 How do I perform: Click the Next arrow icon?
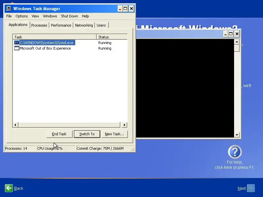coord(251,188)
